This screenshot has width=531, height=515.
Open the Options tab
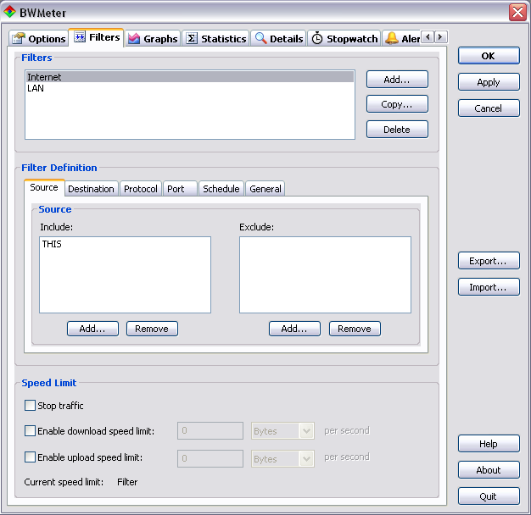pyautogui.click(x=39, y=39)
